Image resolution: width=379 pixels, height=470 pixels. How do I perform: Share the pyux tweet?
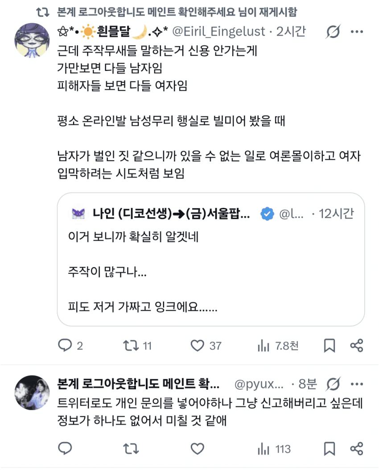(x=357, y=449)
